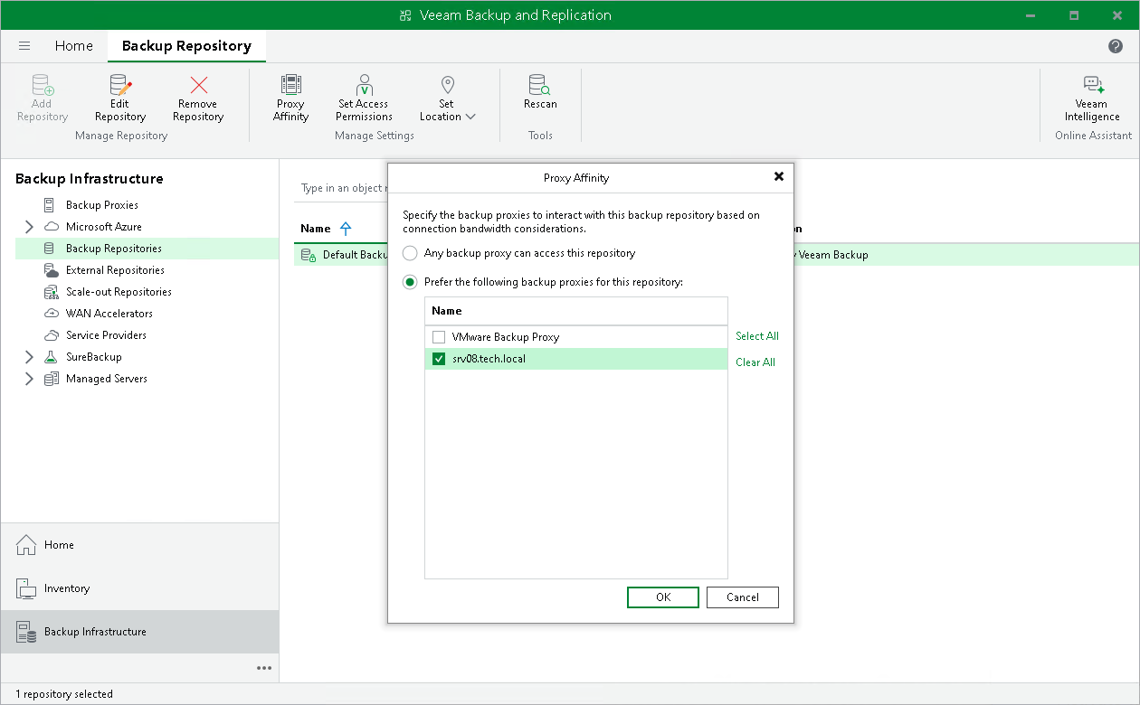Click the Rescan tool icon

coord(540,87)
